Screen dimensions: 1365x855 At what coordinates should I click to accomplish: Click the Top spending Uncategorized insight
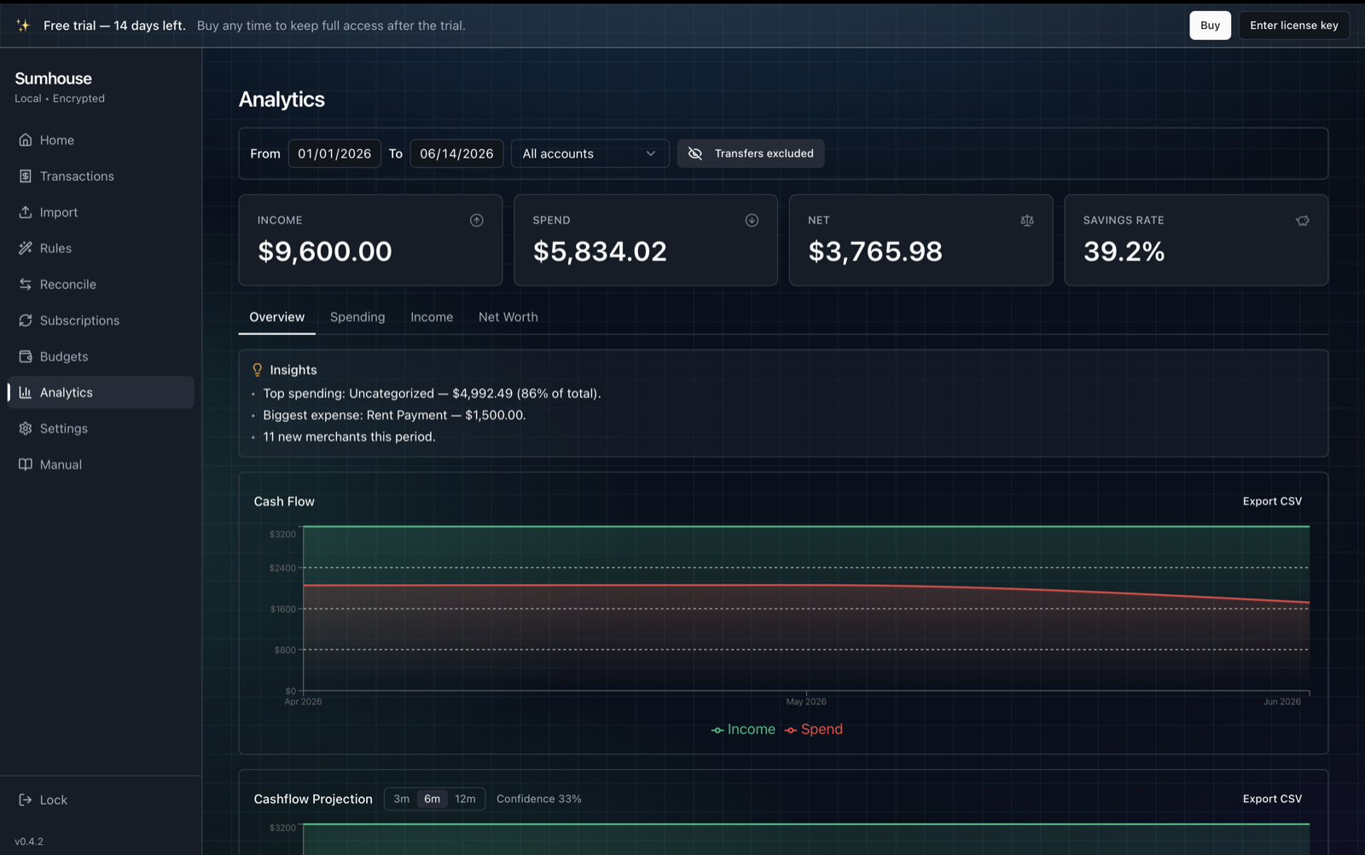432,393
